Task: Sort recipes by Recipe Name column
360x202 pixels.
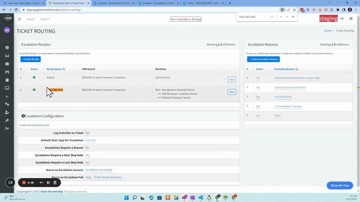Action: click(x=56, y=69)
